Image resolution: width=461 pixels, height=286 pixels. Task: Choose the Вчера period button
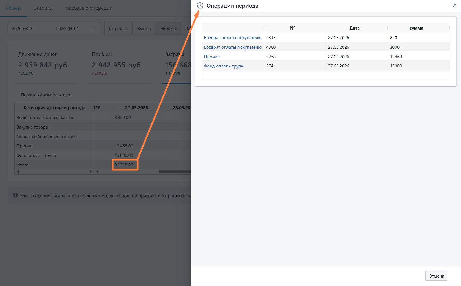[x=144, y=29]
